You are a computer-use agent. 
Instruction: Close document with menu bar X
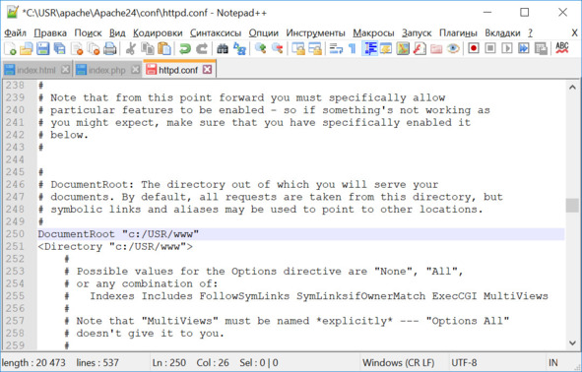pos(574,33)
